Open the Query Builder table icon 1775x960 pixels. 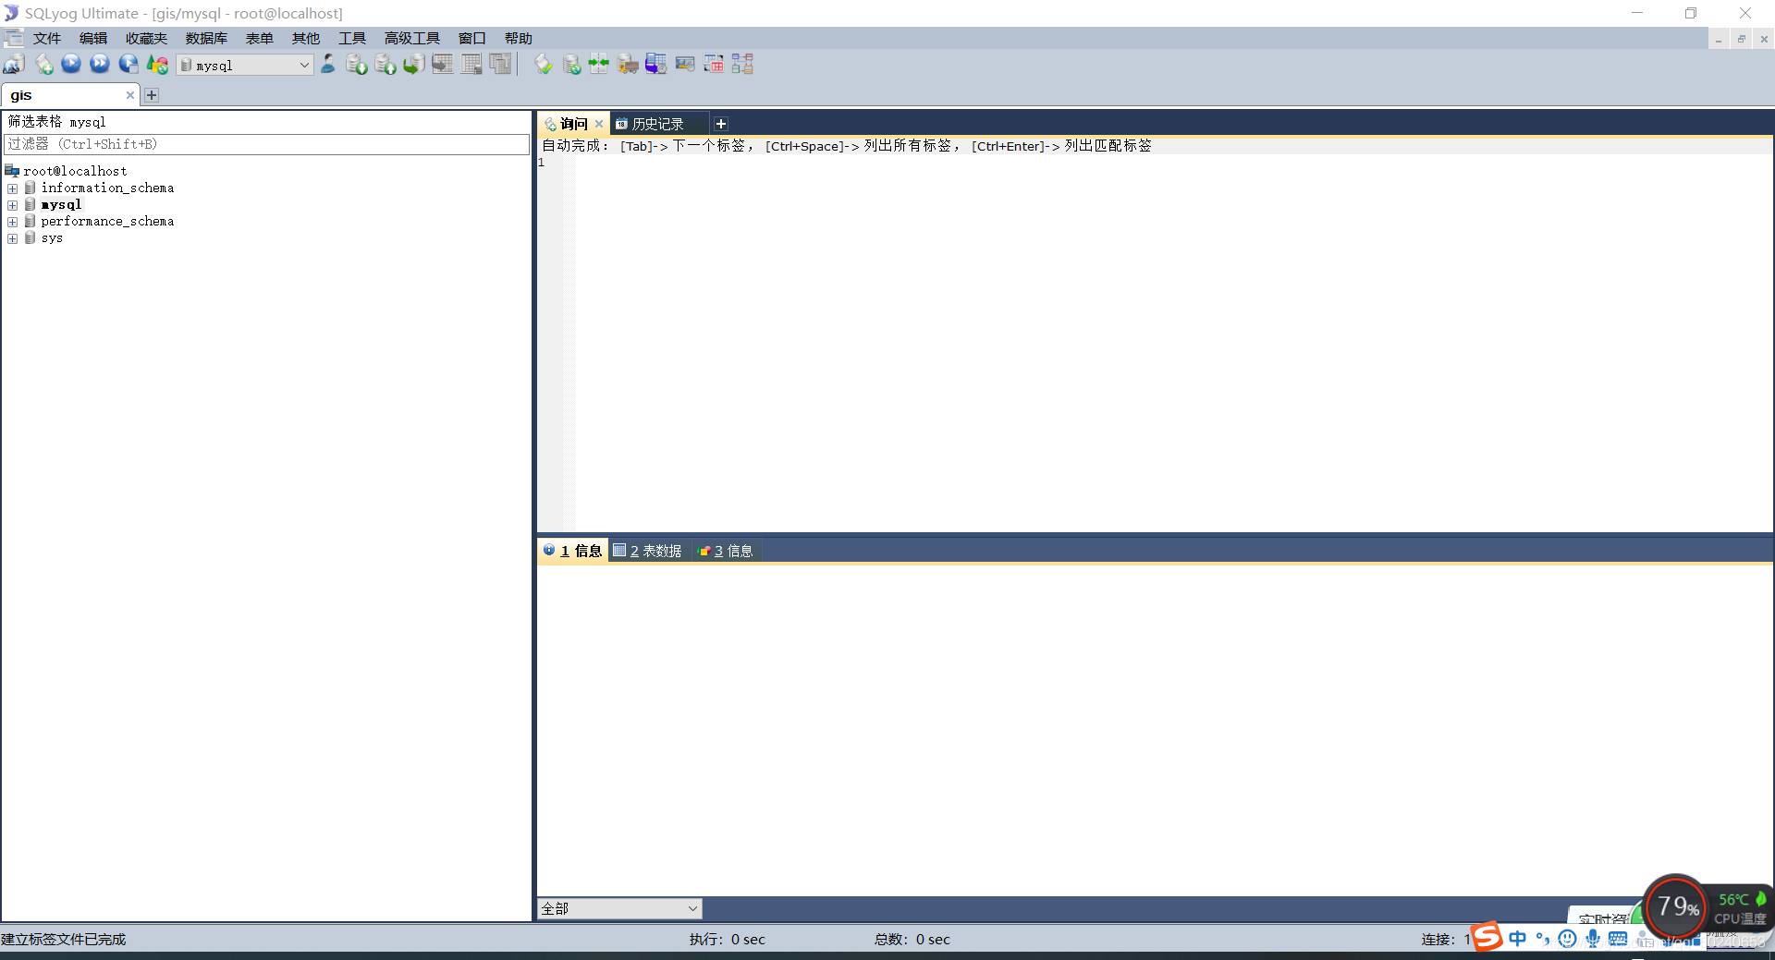click(x=714, y=65)
